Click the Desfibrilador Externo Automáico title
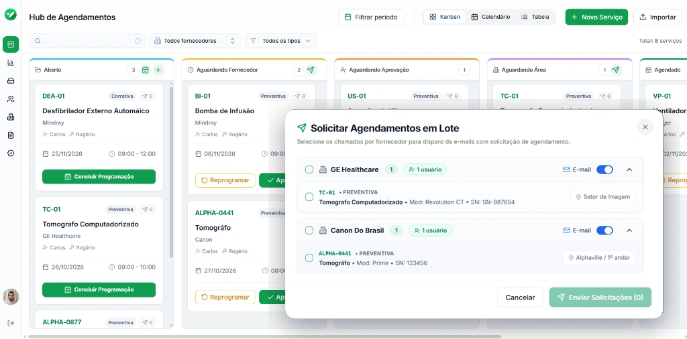 (x=96, y=111)
